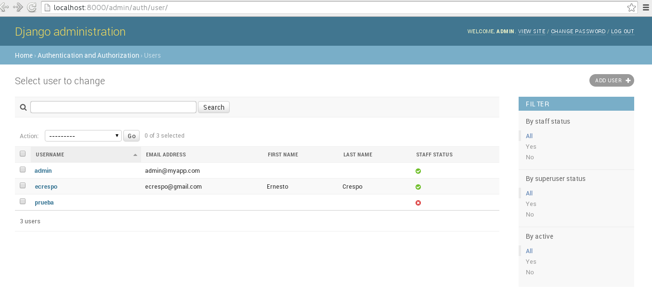Screen dimensions: 652x296
Task: Tick the checkbox for admin user
Action: tap(23, 170)
